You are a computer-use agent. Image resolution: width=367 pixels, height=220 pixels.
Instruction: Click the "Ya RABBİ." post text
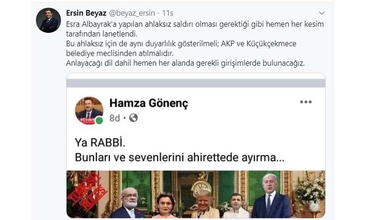click(x=100, y=142)
